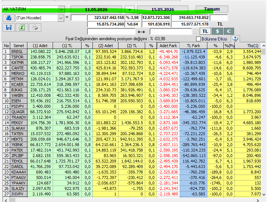Click the blue cubes group icon
Image resolution: width=267 pixels, height=202 pixels.
[9, 18]
